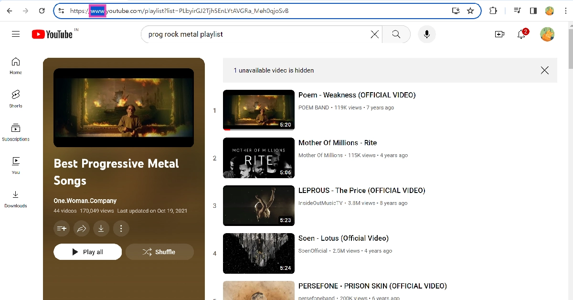Click the large playlist cover image

124,107
